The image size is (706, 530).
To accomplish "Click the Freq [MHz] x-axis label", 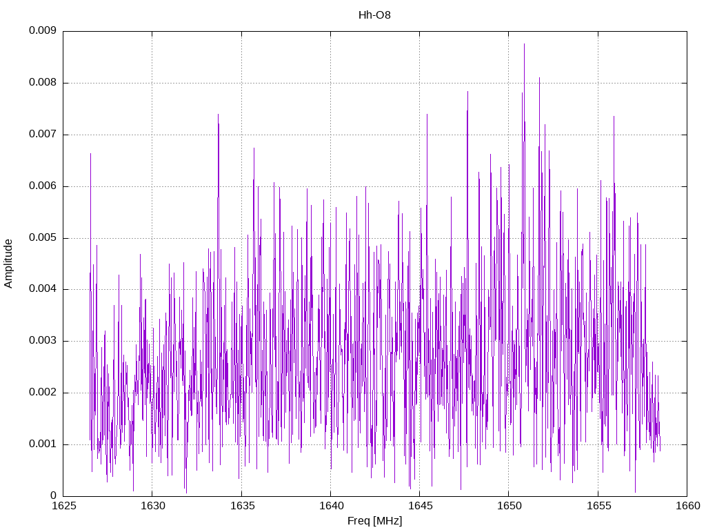I will 374,521.
